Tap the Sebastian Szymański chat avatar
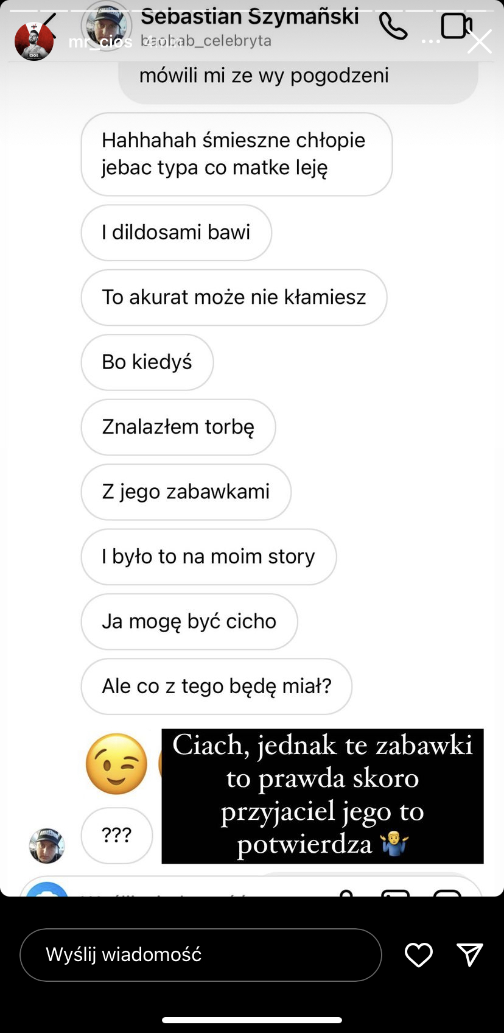Viewport: 504px width, 1033px height. click(107, 26)
